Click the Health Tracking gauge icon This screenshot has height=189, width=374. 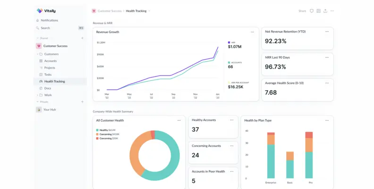pos(41,81)
